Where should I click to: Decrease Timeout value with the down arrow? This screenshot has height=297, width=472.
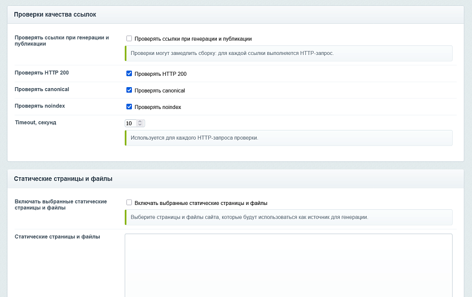coord(140,125)
